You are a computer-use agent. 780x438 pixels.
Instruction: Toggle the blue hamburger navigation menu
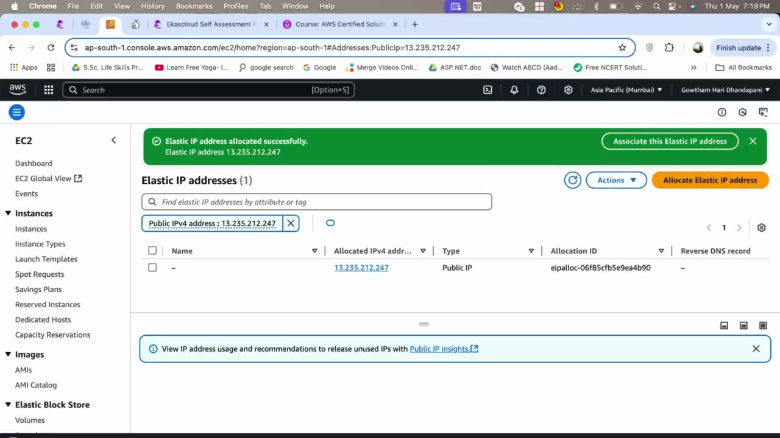pos(16,112)
